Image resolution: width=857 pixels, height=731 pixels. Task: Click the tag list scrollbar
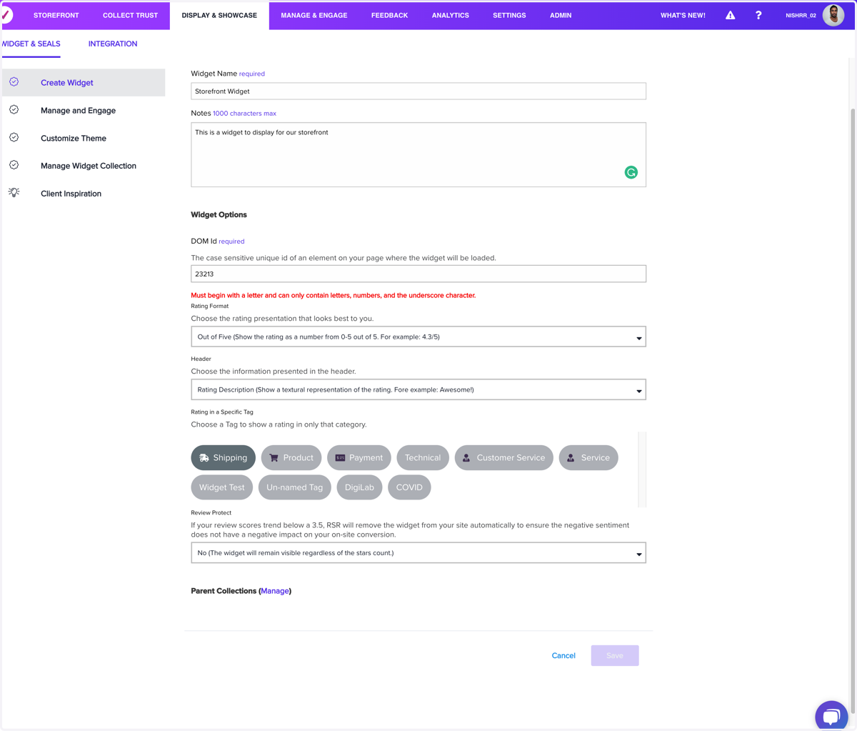coord(642,469)
